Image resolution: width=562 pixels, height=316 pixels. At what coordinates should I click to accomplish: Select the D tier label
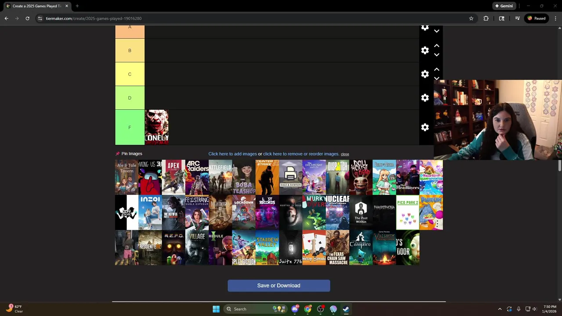click(x=130, y=98)
